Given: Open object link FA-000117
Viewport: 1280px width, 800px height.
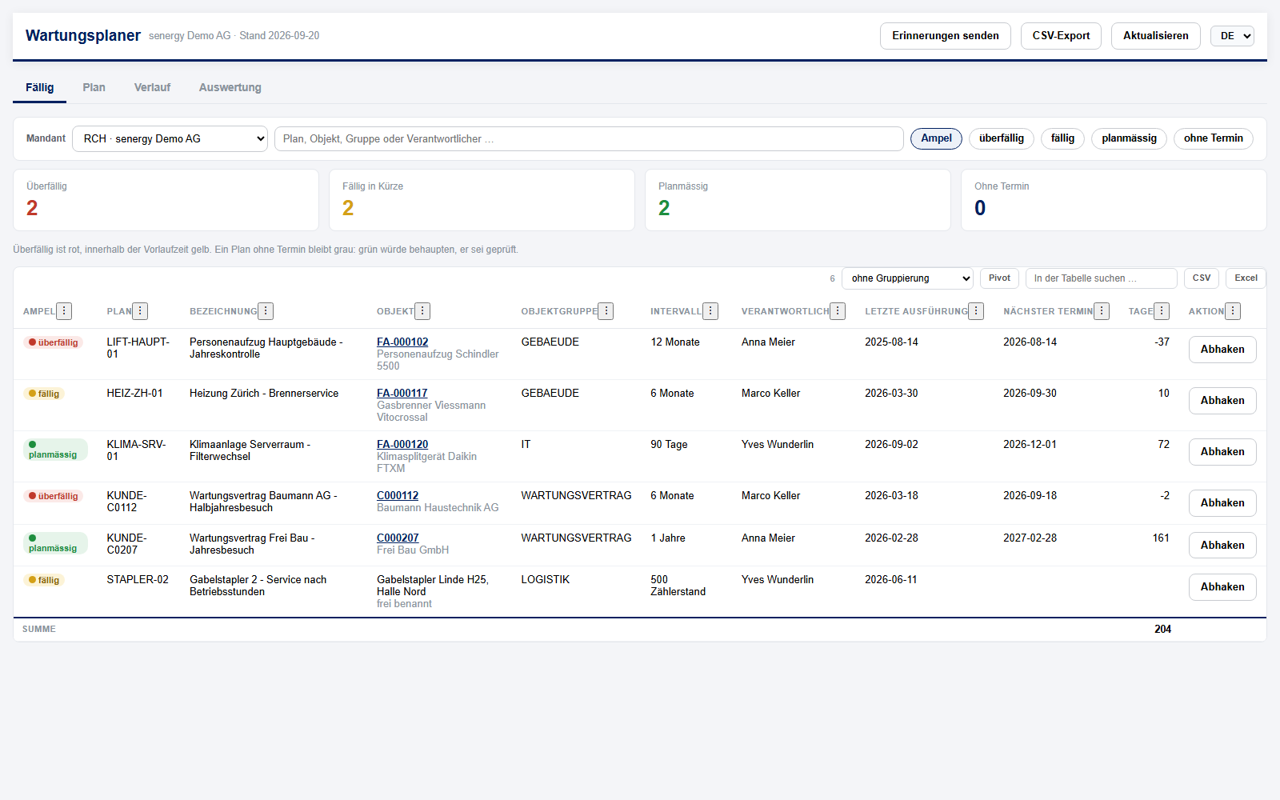Looking at the screenshot, I should pos(402,393).
